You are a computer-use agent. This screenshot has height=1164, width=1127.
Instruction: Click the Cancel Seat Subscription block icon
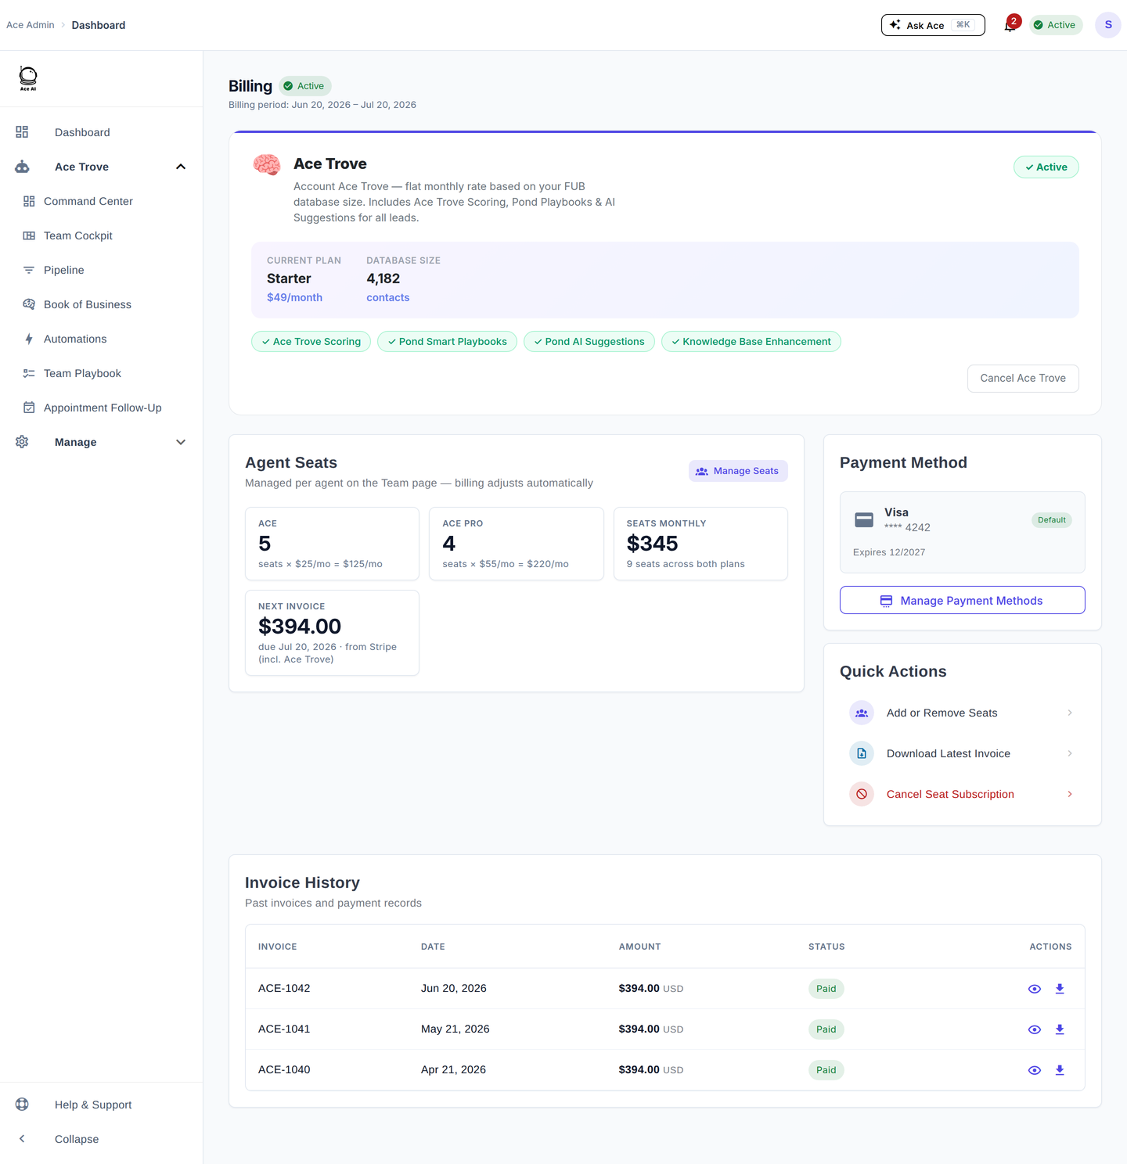(x=862, y=794)
